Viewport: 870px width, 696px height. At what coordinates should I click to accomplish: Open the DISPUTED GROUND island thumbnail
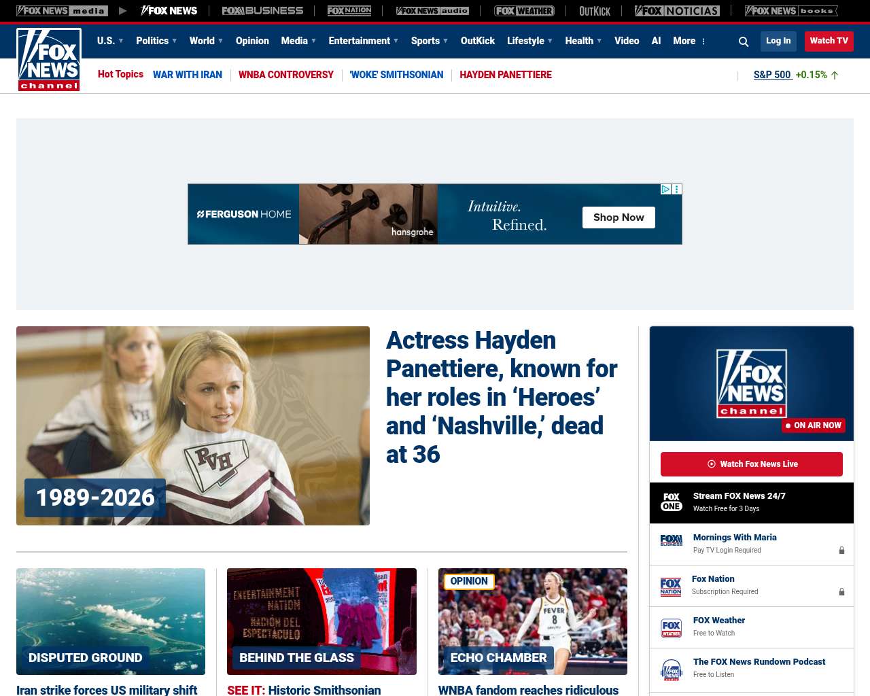click(111, 621)
